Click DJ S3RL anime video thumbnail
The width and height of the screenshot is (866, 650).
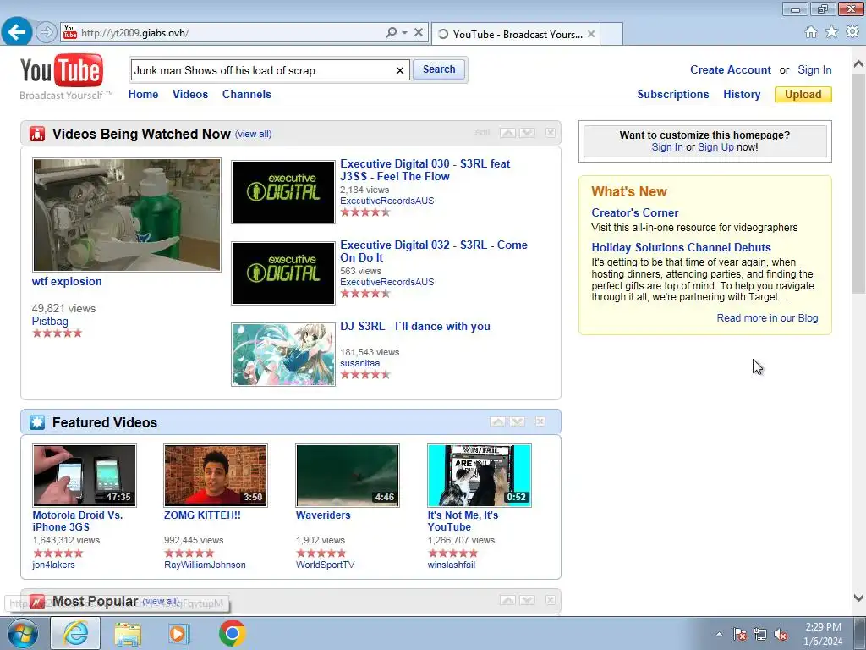click(282, 355)
